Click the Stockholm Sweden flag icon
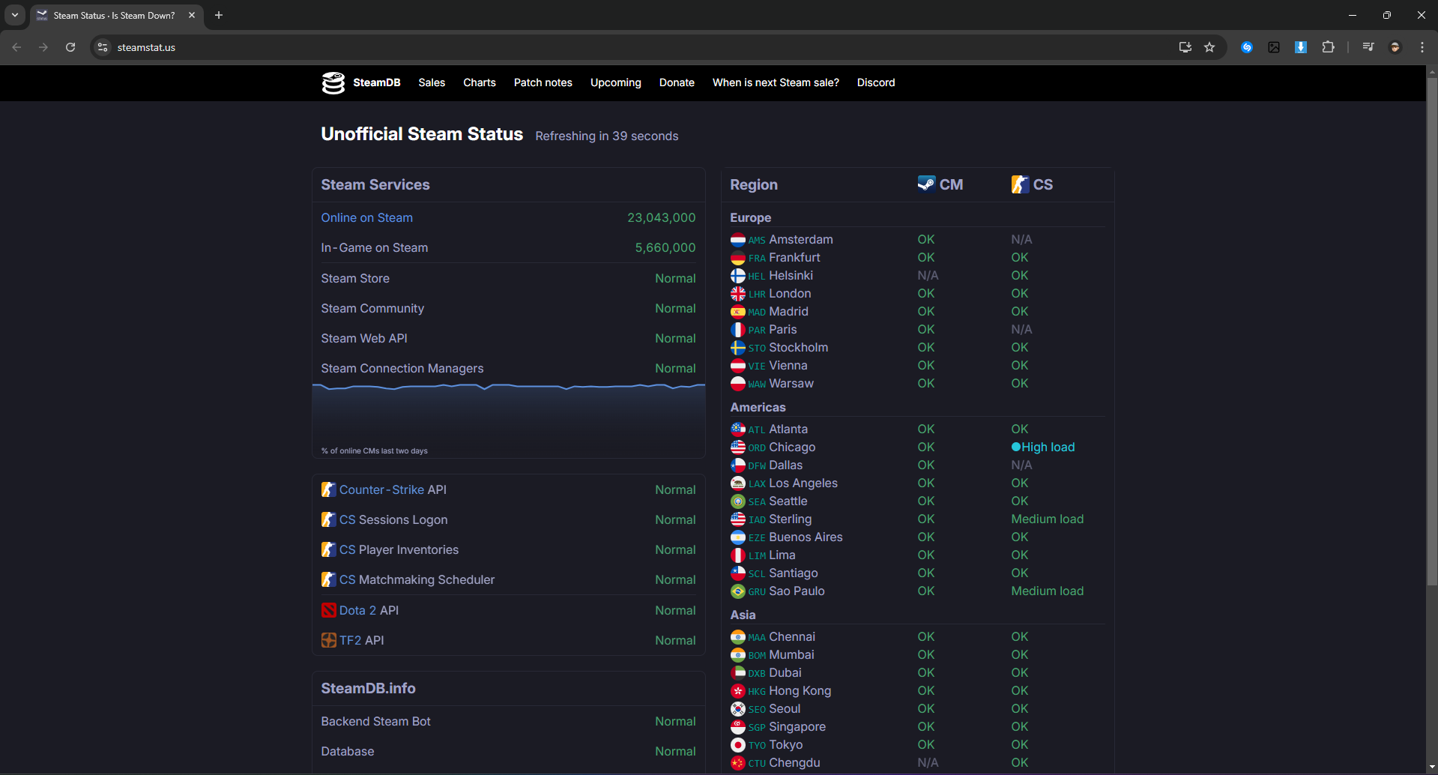Screen dimensions: 1438x775 click(738, 348)
